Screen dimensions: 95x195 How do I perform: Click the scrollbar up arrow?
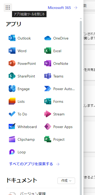[81, 18]
